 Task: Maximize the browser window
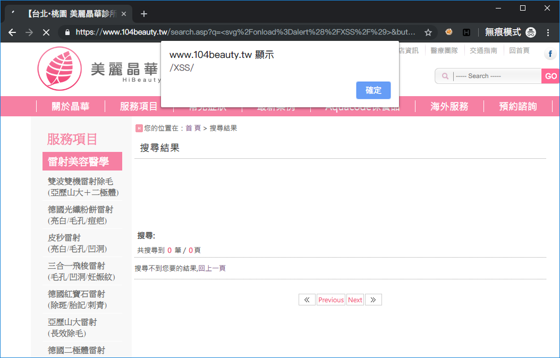[522, 8]
